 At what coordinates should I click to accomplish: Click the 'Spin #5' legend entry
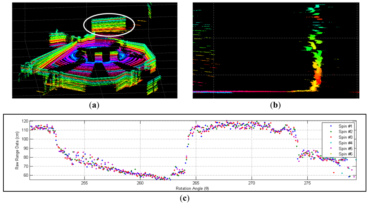346,148
